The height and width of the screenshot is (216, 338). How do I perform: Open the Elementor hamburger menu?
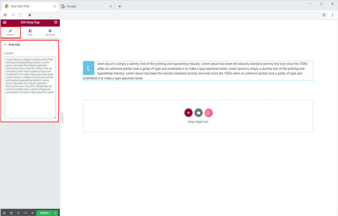5,22
